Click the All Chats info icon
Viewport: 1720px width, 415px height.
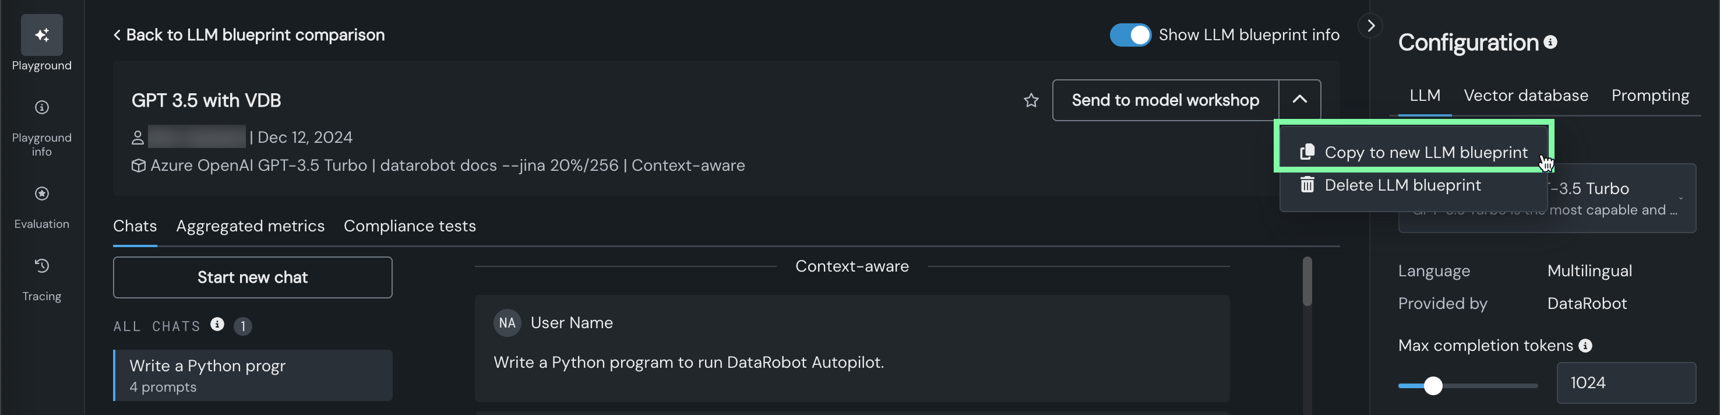coord(217,324)
